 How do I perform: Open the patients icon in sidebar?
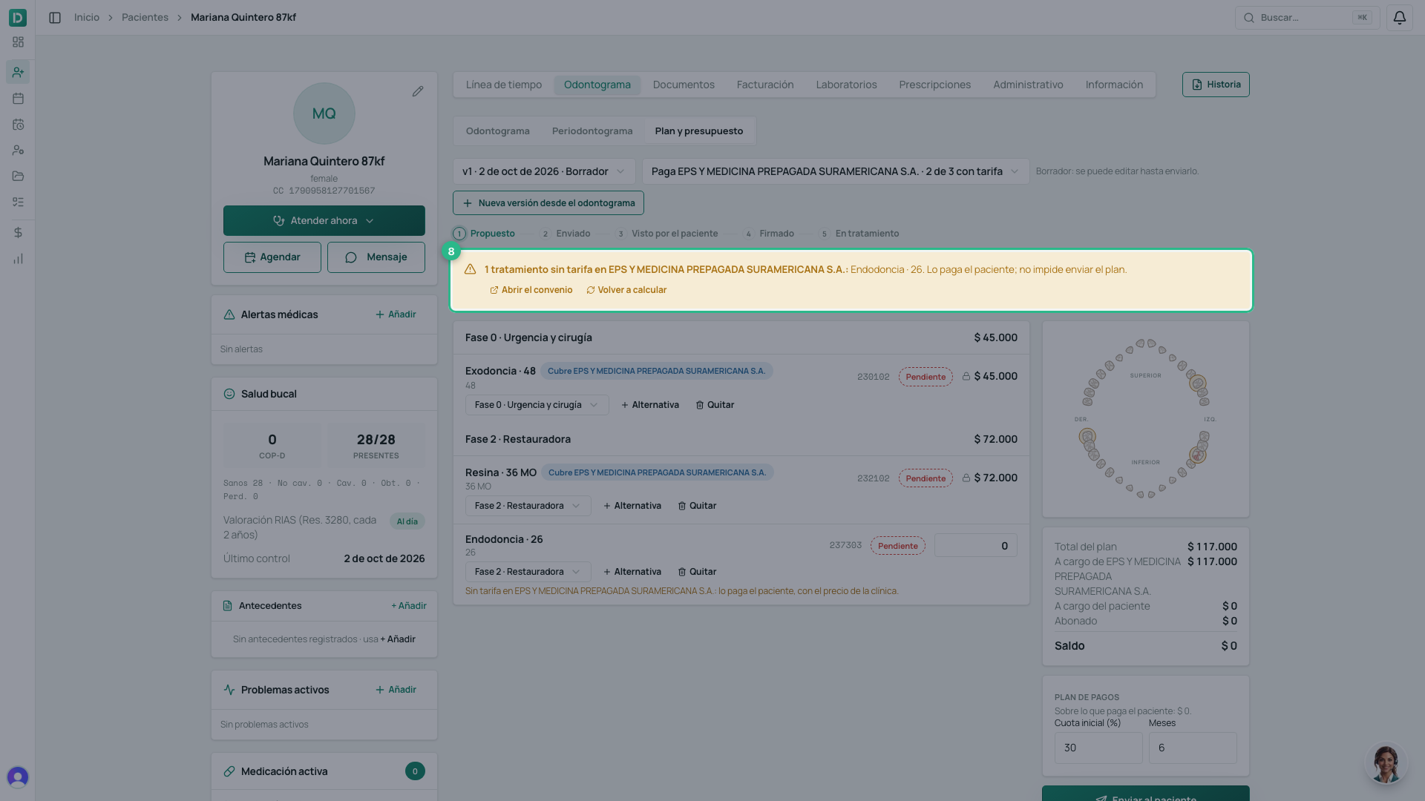pyautogui.click(x=18, y=72)
